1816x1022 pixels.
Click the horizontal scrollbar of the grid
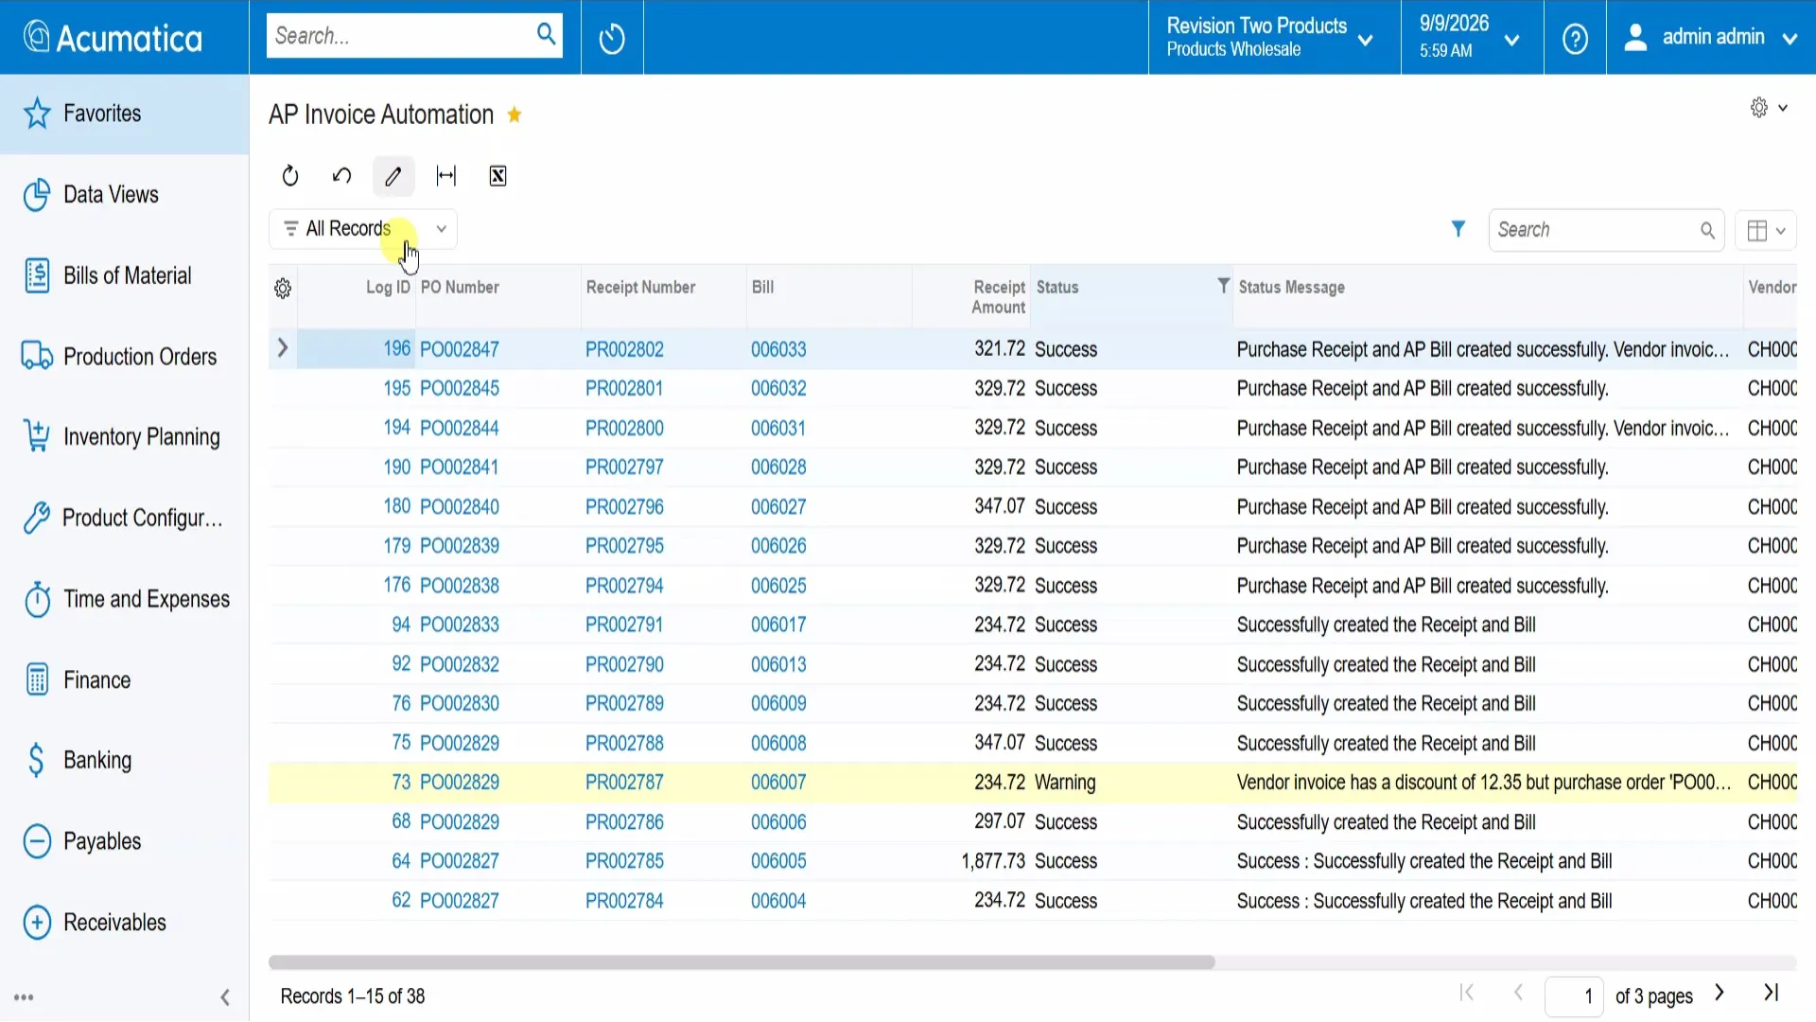[742, 963]
